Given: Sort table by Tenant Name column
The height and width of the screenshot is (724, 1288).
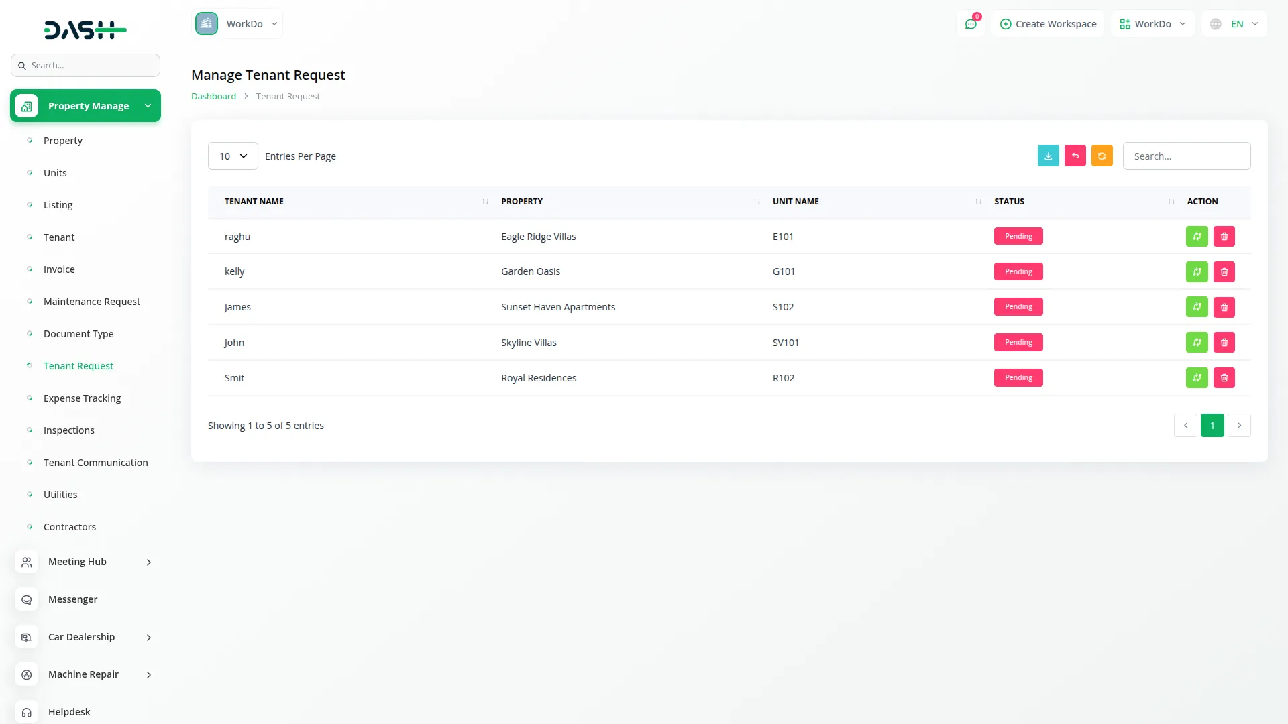Looking at the screenshot, I should [x=254, y=201].
